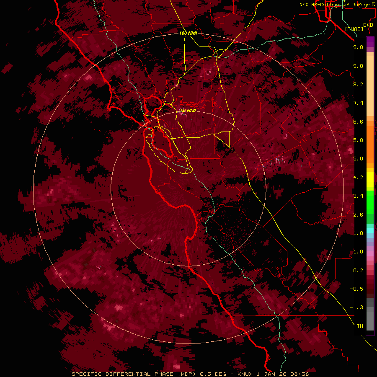Screen dimensions: 377x377
Task: Click the [PHAS] units label
Action: point(354,29)
